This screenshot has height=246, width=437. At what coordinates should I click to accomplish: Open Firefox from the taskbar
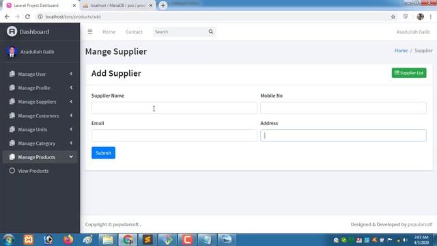68,240
